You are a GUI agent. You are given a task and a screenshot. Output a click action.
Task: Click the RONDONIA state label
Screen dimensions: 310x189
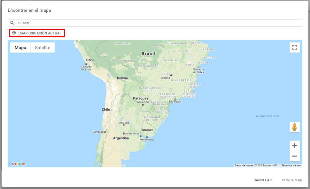pyautogui.click(x=127, y=61)
